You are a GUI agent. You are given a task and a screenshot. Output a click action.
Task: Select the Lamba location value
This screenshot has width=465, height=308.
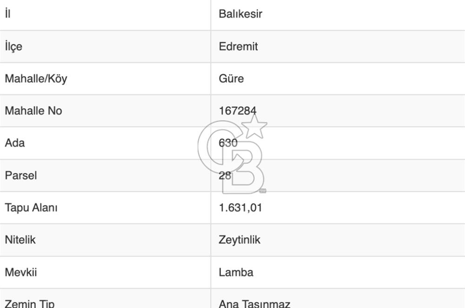[x=236, y=272]
